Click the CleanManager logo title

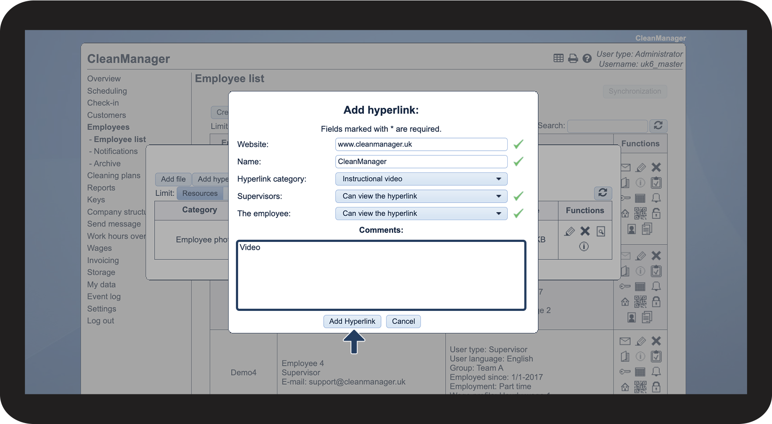click(x=128, y=59)
